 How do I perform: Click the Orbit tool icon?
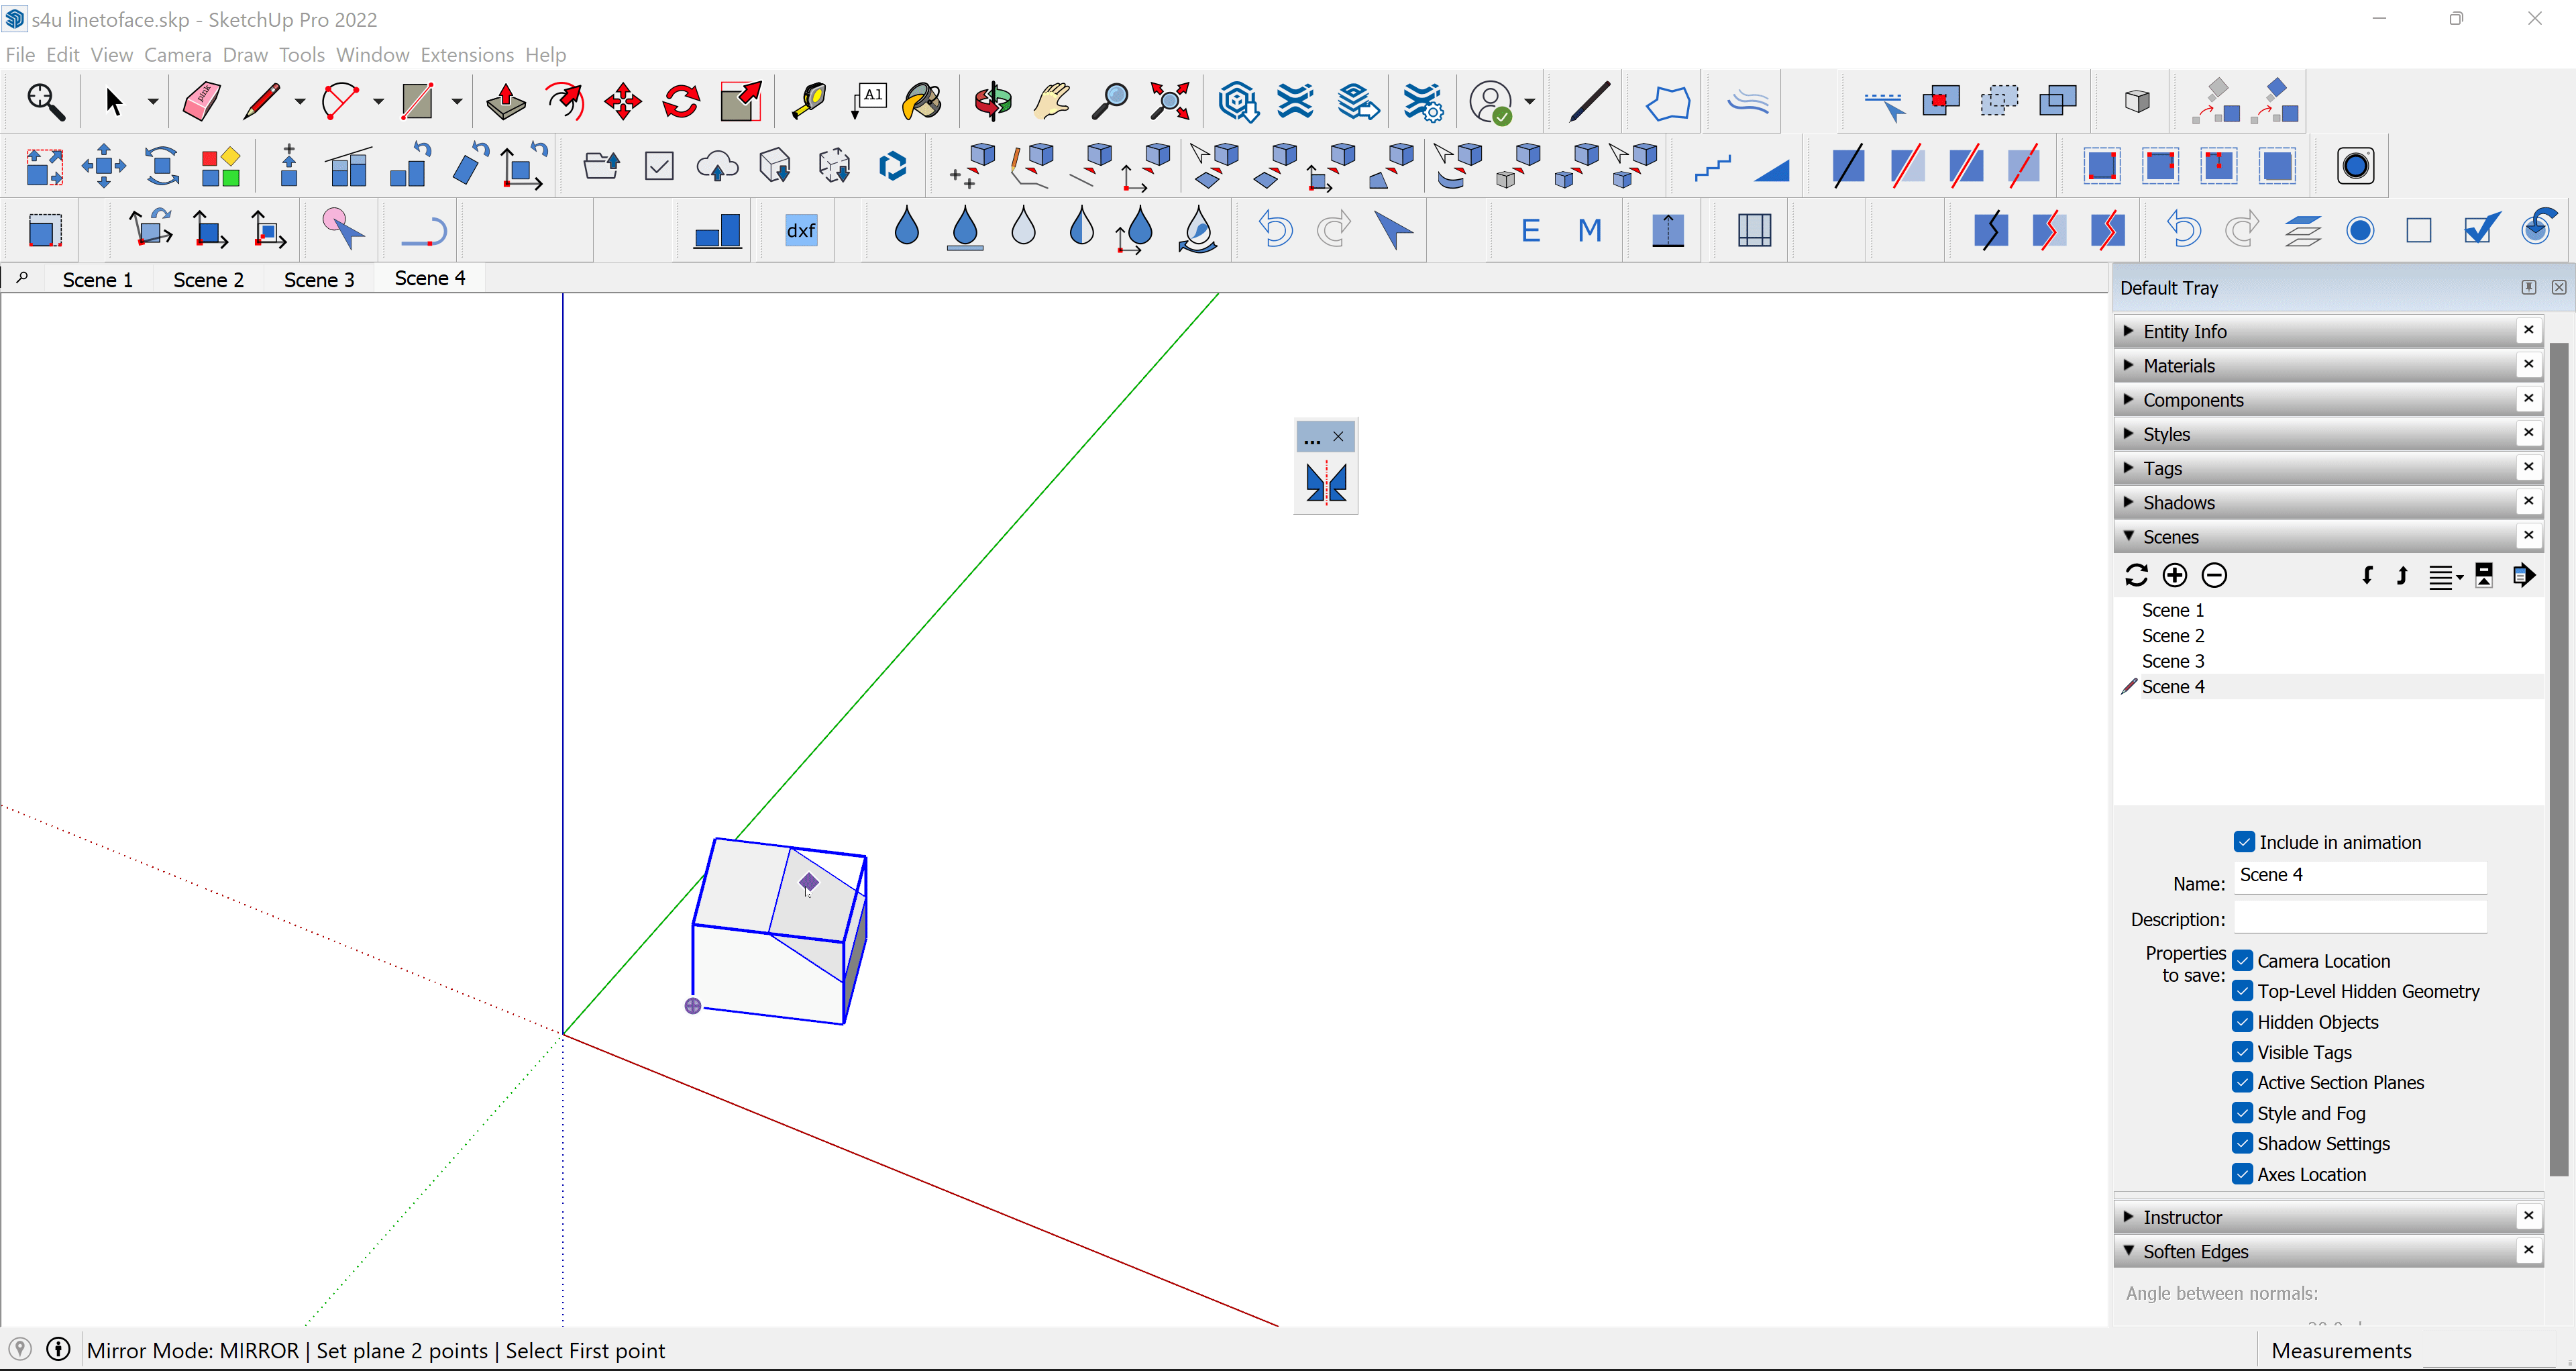tap(993, 101)
